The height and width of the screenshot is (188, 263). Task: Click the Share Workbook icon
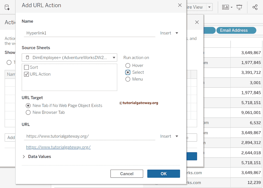[x=255, y=7]
